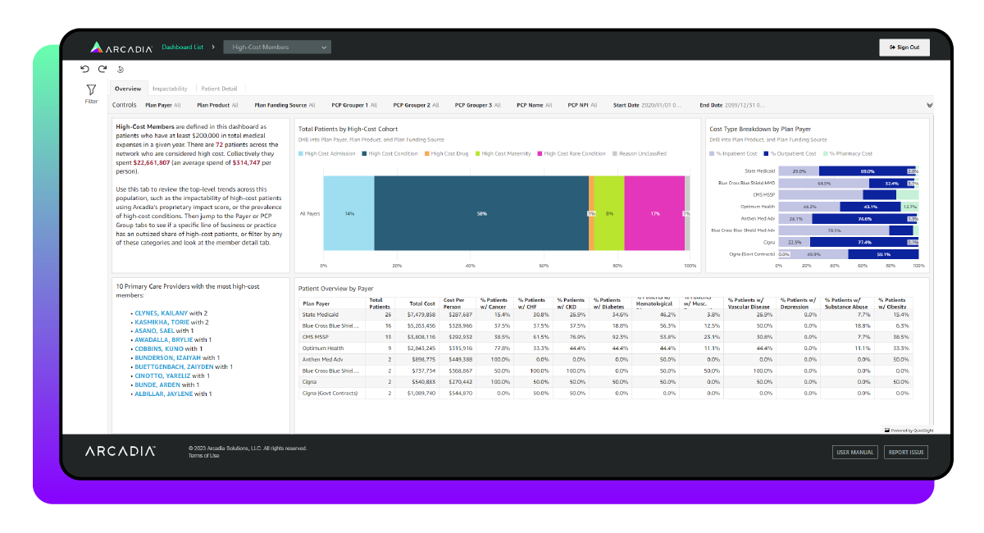Click the Arcadia triangle logo
This screenshot has height=533, width=984.
pos(95,47)
